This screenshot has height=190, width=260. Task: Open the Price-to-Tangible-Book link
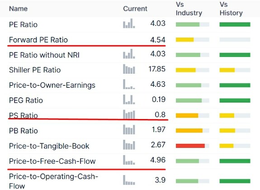[x=49, y=146]
